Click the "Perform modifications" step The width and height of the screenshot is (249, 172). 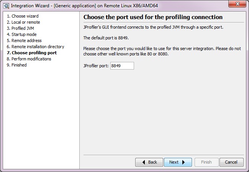point(29,59)
